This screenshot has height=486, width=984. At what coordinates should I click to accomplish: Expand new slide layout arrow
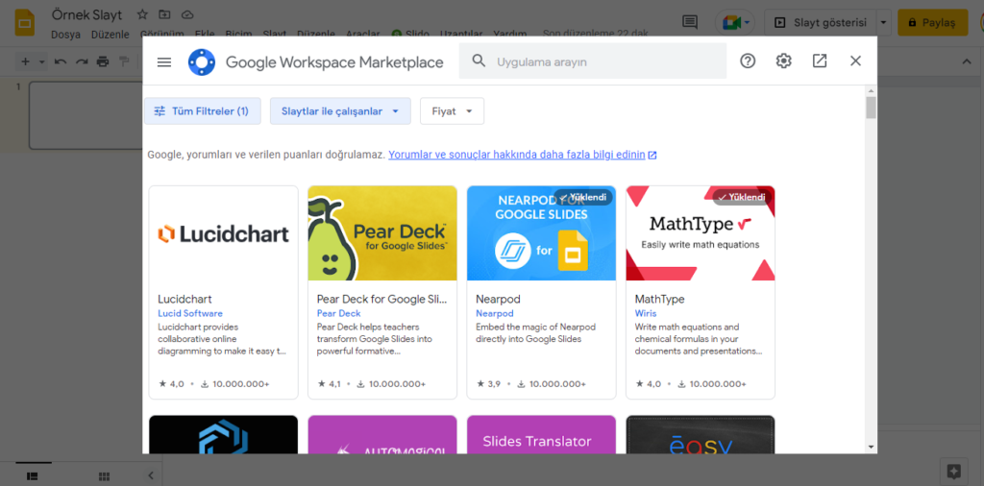pos(42,61)
